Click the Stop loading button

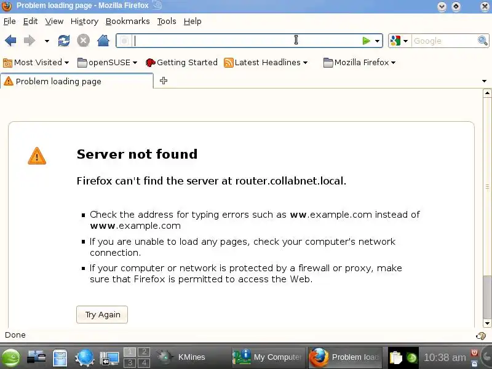click(84, 41)
